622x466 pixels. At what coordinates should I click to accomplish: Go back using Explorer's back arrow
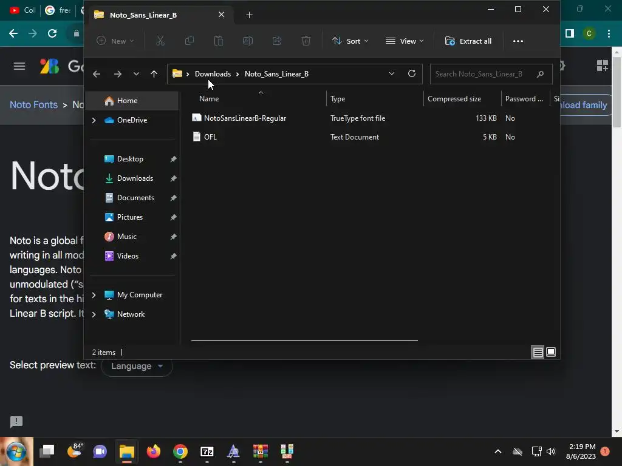click(x=97, y=74)
